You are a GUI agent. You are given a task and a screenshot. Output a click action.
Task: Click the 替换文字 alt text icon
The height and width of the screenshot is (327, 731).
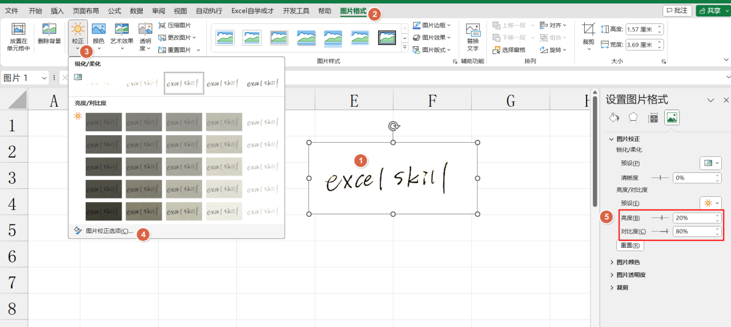pos(473,30)
